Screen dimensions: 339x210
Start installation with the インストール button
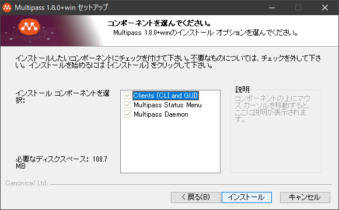tap(247, 197)
